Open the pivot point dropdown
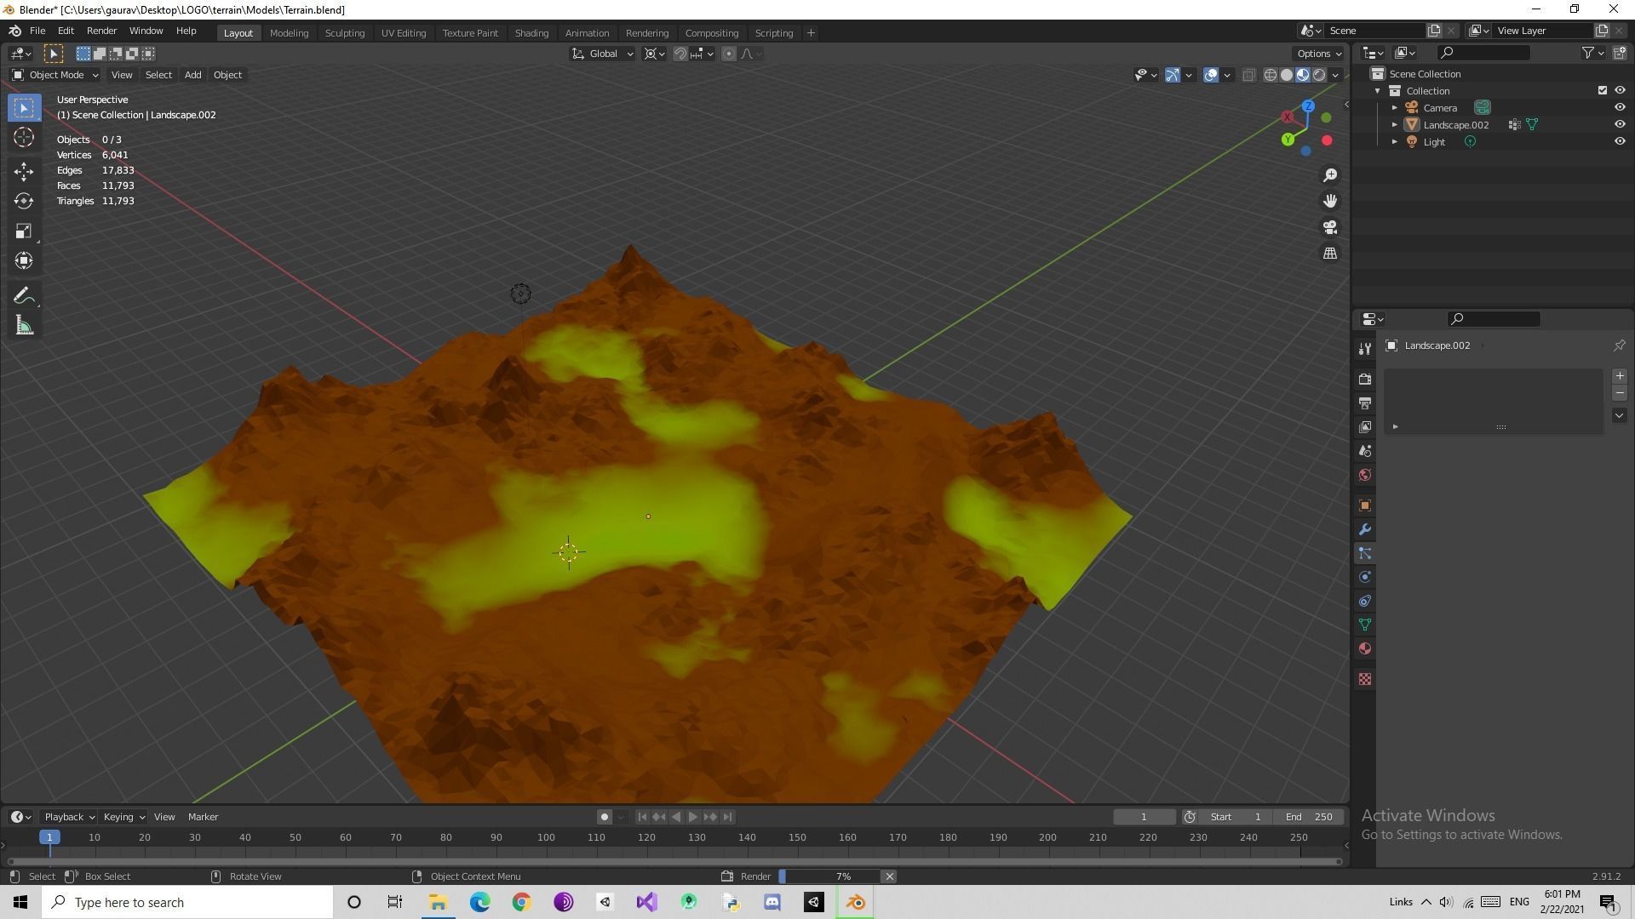This screenshot has height=919, width=1635. (654, 54)
